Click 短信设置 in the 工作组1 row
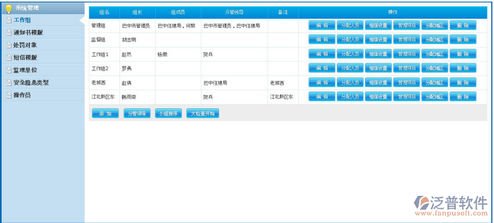Image resolution: width=494 pixels, height=223 pixels. (378, 54)
